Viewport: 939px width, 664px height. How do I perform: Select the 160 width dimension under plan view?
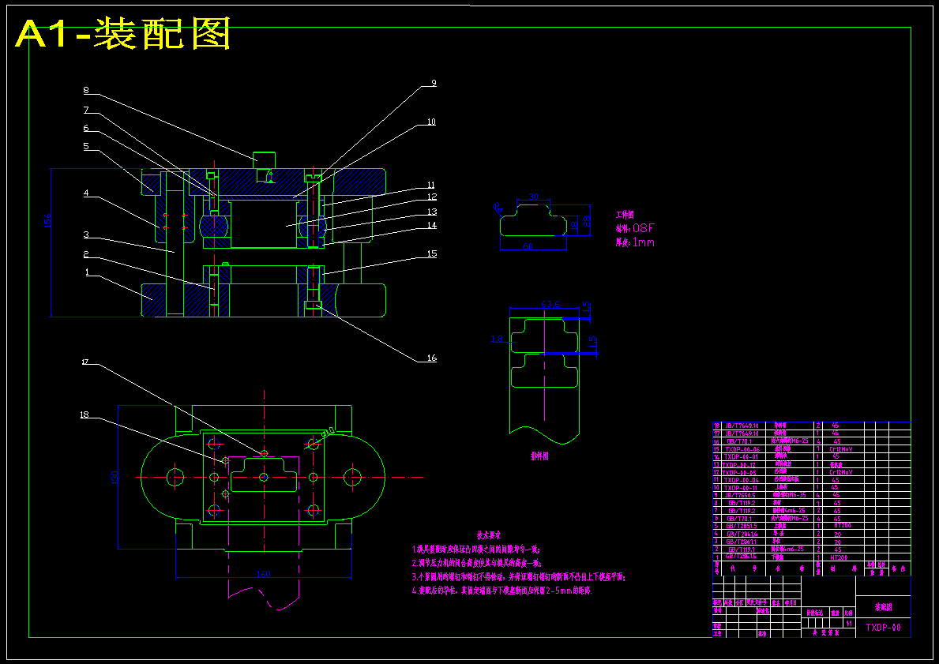[x=264, y=573]
